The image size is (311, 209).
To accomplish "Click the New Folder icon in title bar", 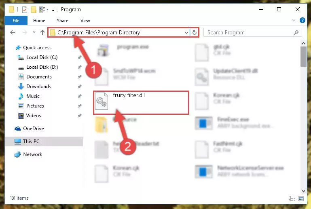I will (x=34, y=10).
